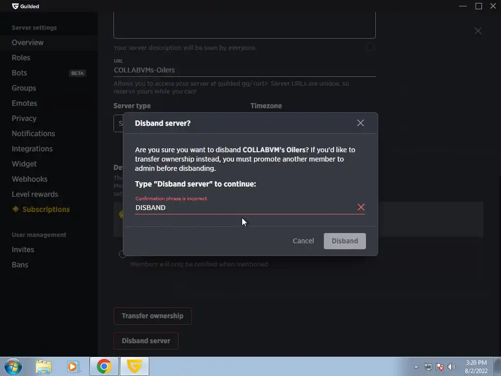Open Integrations settings
501x376 pixels.
(x=32, y=149)
